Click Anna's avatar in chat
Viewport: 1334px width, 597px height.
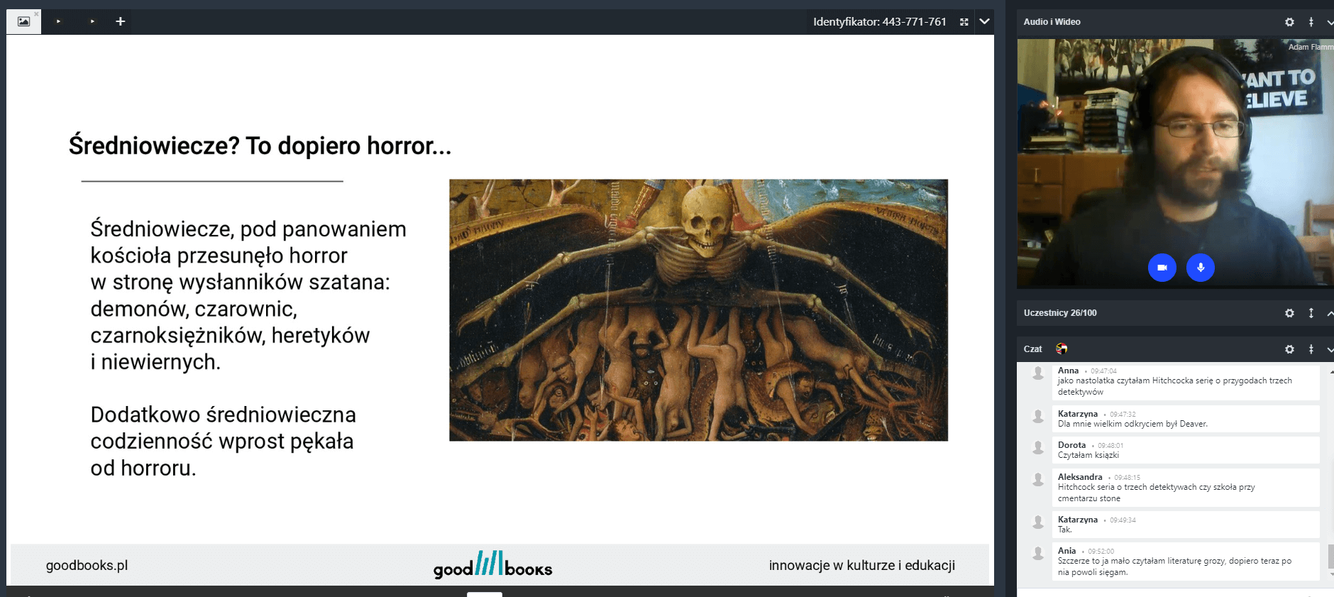[1038, 373]
